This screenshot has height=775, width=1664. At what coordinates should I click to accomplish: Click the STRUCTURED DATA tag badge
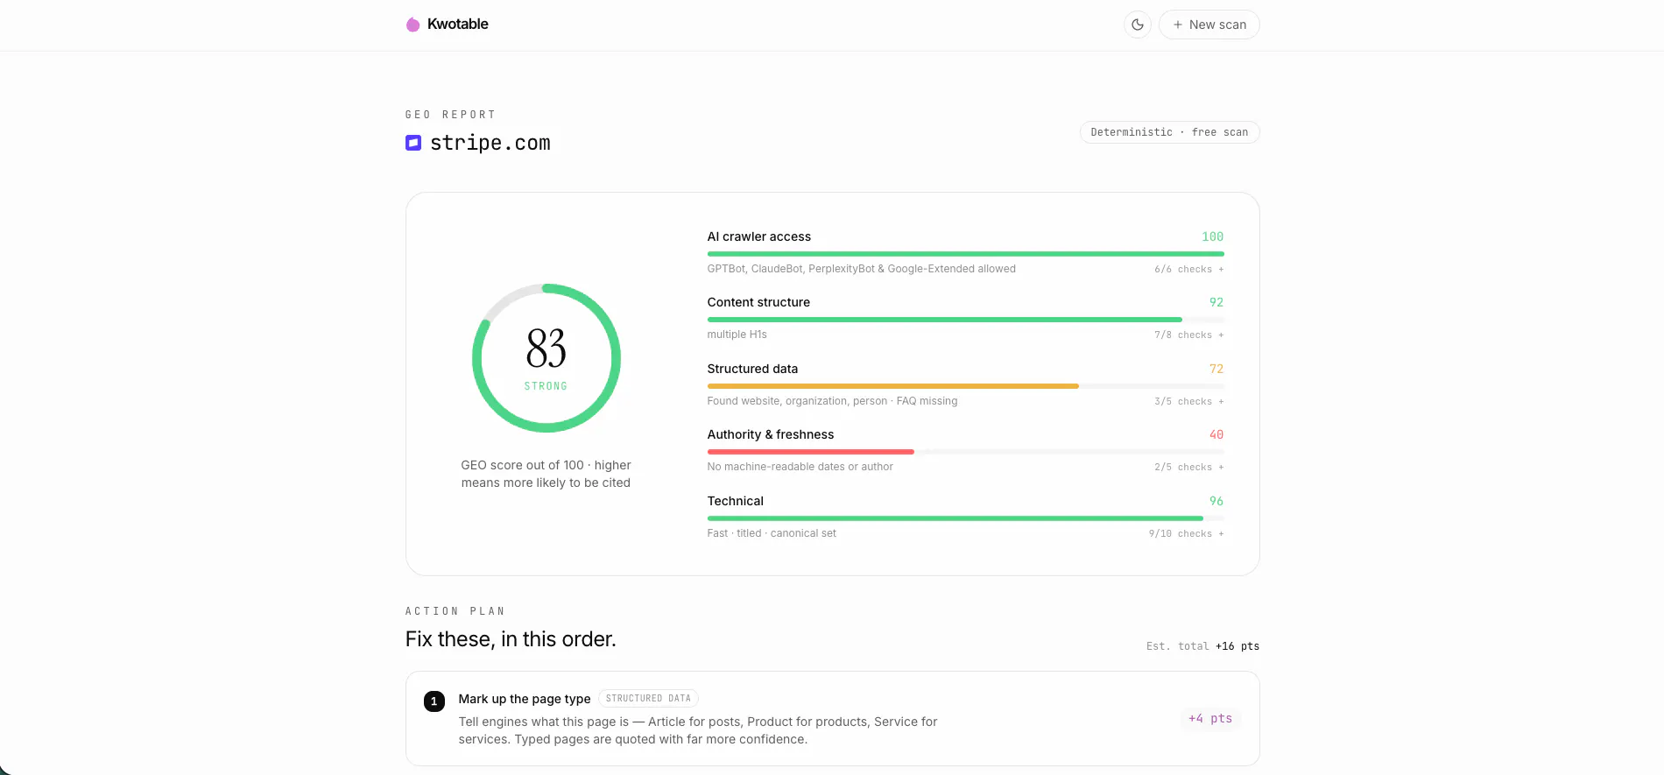click(x=649, y=699)
